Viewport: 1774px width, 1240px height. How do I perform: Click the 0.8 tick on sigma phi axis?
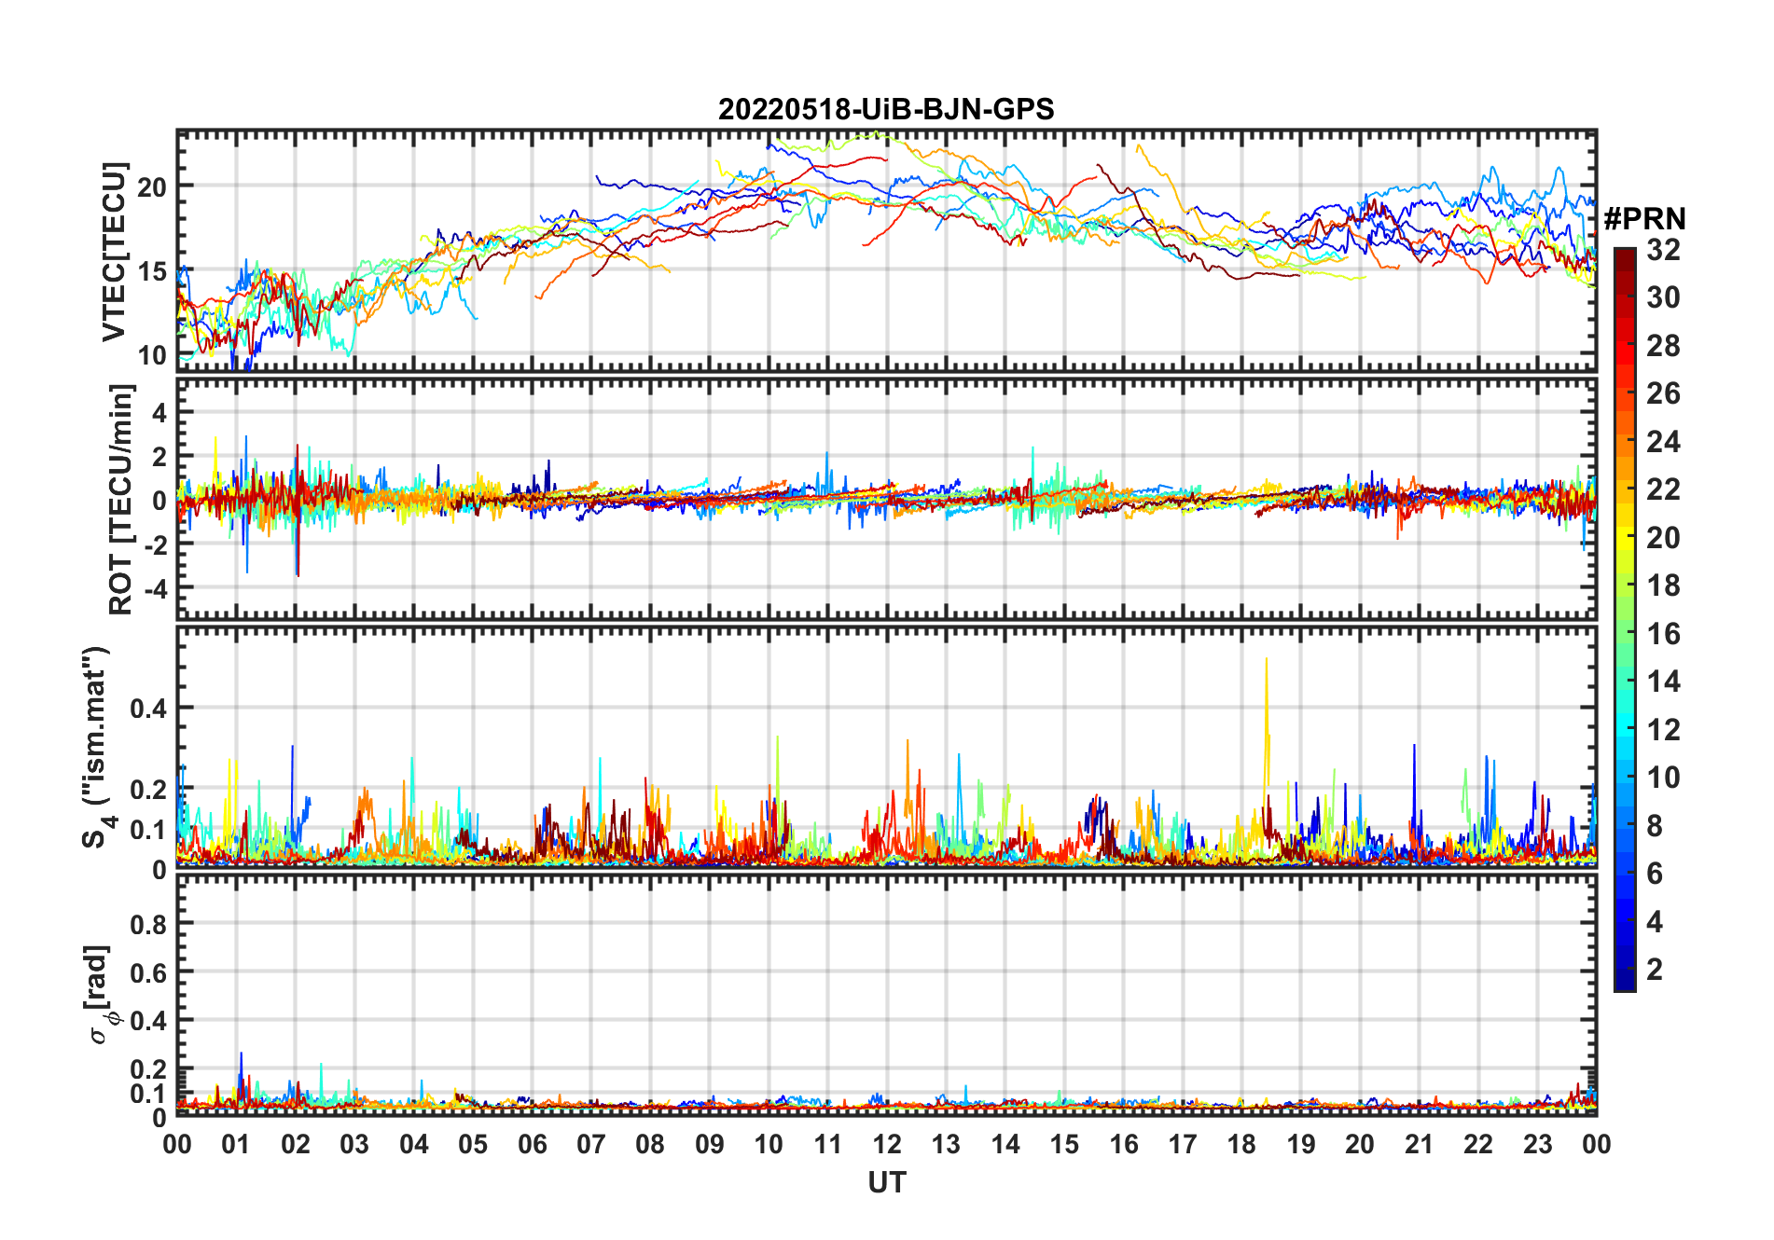point(149,924)
